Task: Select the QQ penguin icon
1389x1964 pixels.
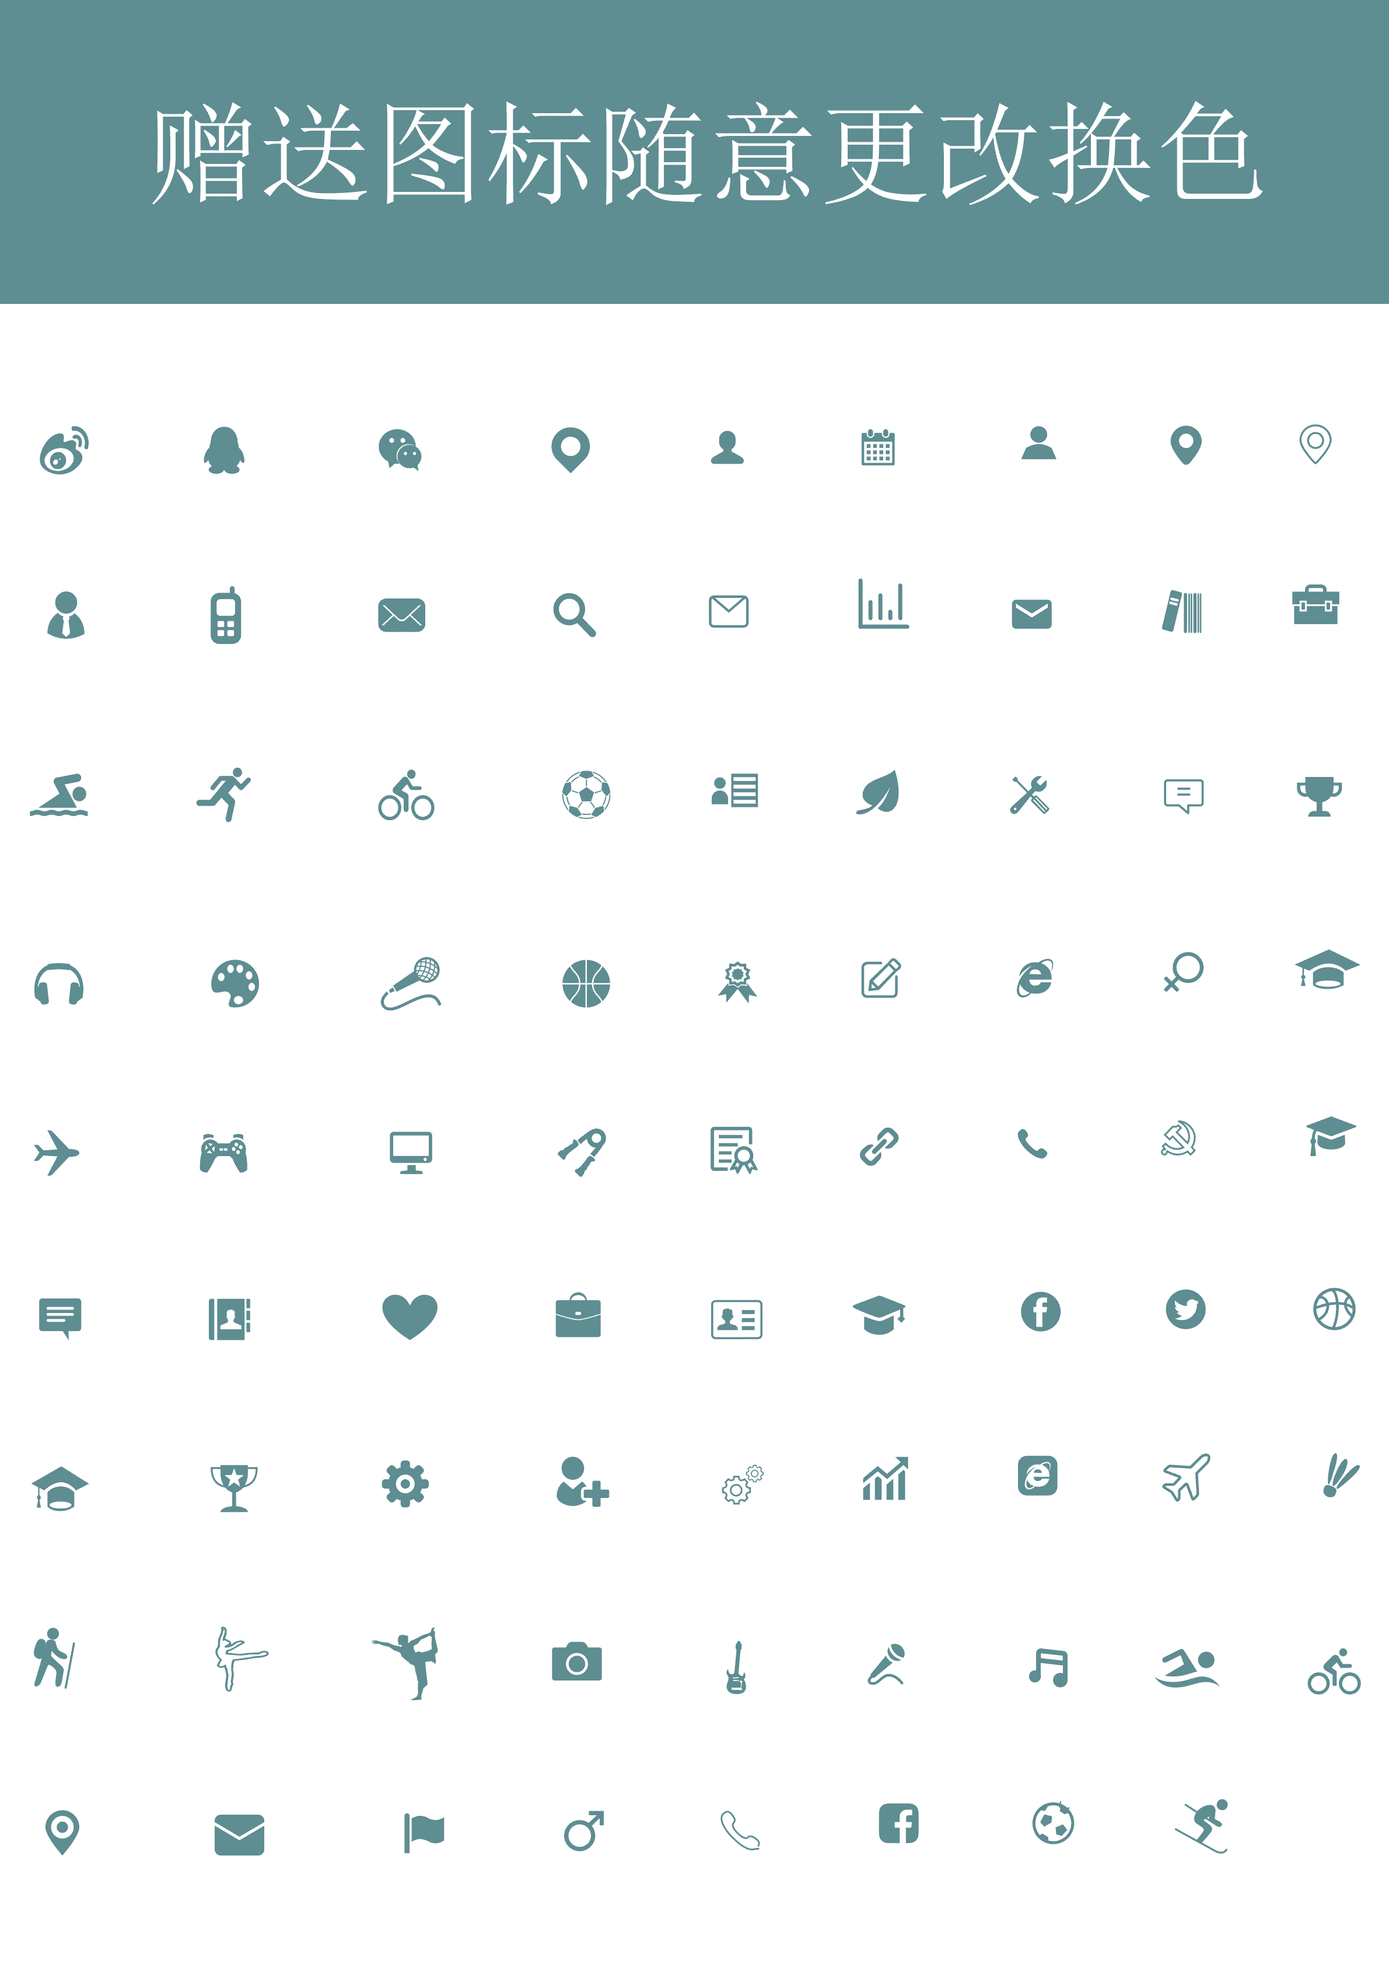Action: click(224, 450)
